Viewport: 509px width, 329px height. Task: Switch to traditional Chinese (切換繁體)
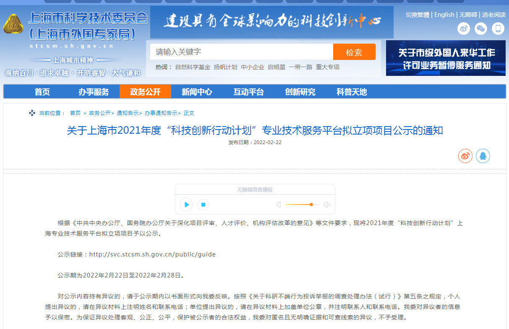(x=418, y=15)
